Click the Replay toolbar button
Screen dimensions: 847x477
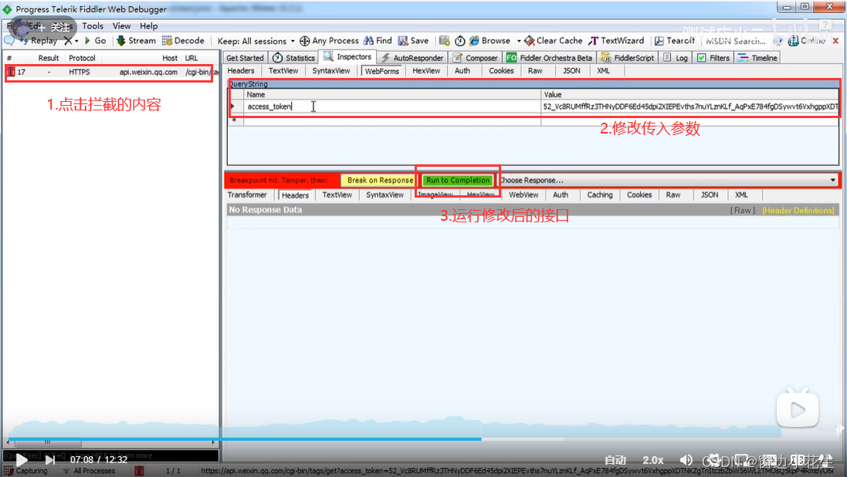coord(38,40)
